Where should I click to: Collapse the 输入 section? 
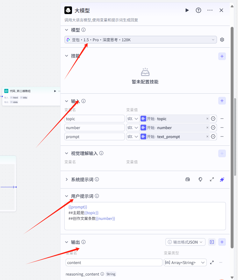(x=67, y=101)
